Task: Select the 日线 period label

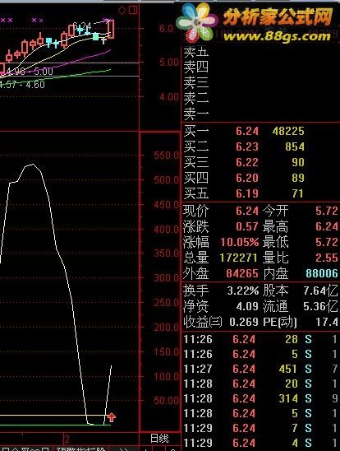Action: pyautogui.click(x=159, y=439)
